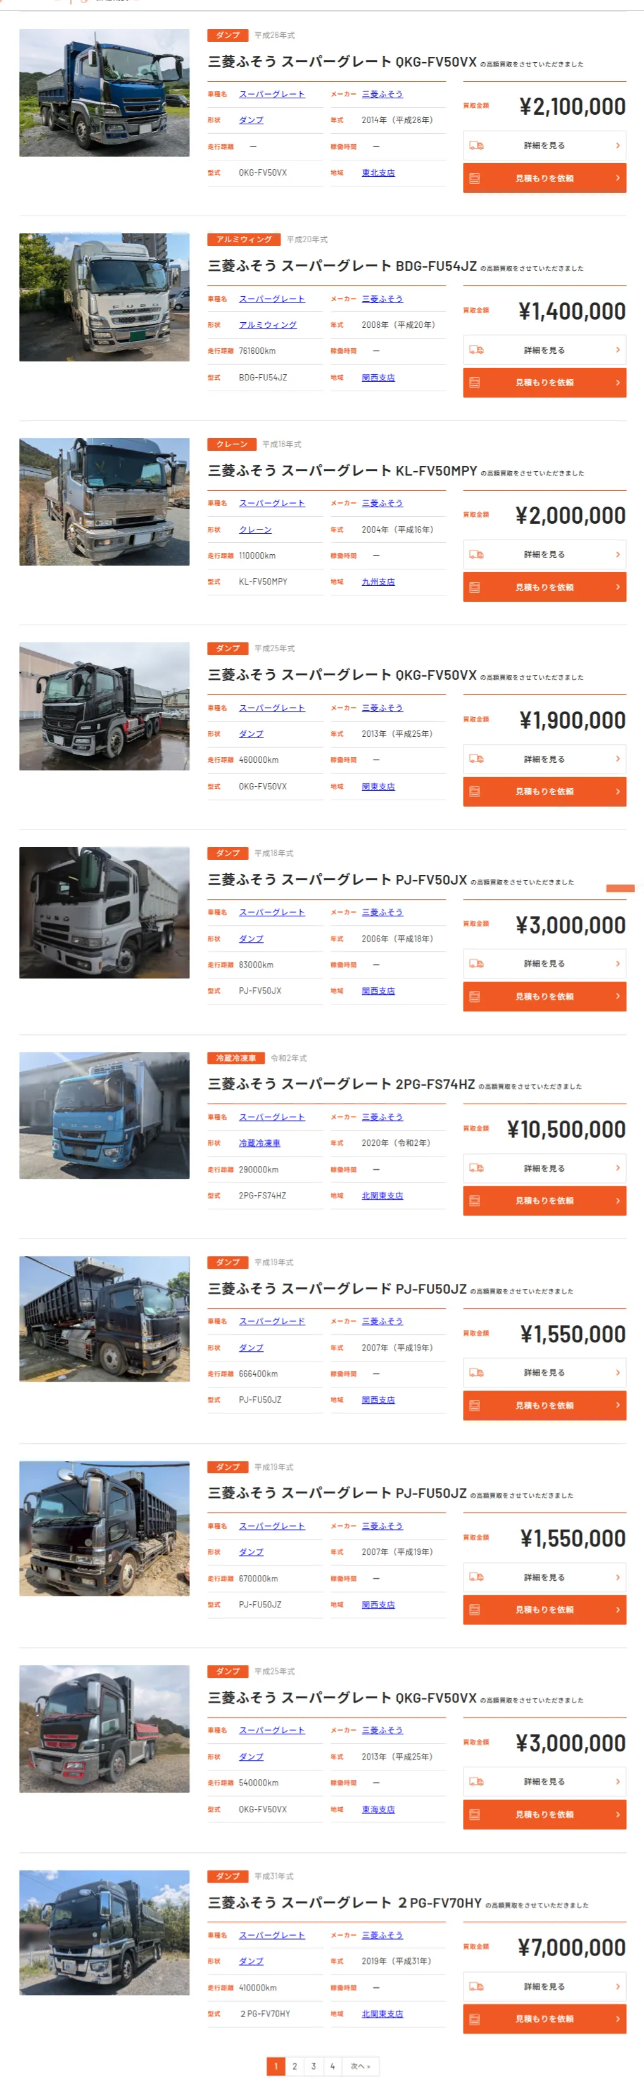Viewport: 644px width, 2090px height.
Task: Open アルミウィング shape link
Action: pyautogui.click(x=267, y=325)
